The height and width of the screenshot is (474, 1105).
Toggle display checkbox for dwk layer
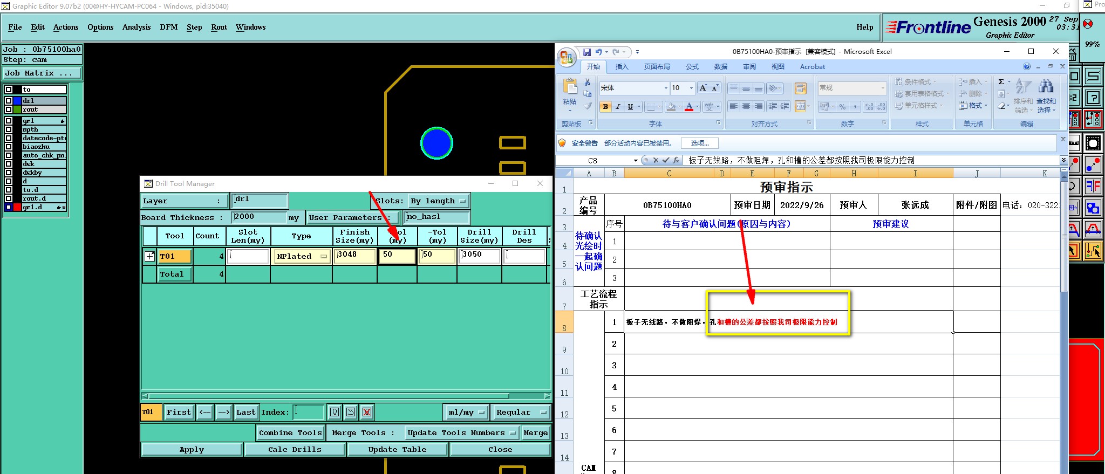(x=9, y=164)
